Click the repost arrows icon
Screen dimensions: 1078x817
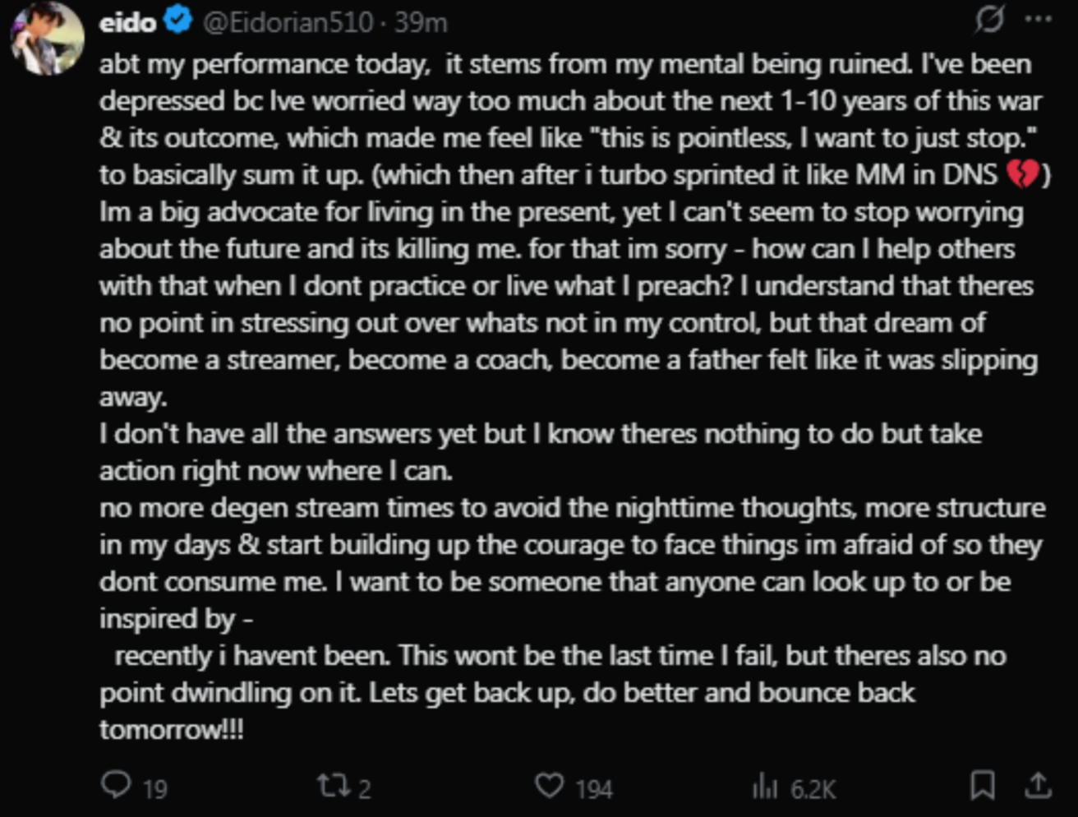point(334,787)
